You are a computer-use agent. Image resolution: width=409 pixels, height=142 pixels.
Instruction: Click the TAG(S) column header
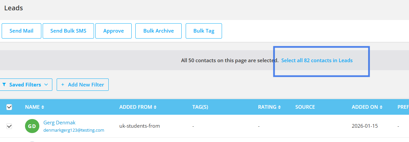(200, 107)
